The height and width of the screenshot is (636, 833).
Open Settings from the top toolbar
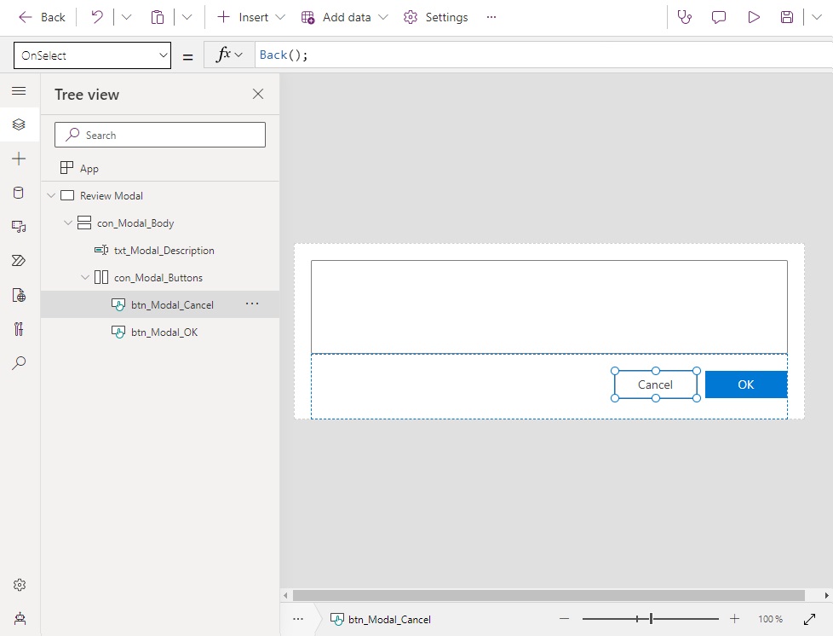click(436, 17)
